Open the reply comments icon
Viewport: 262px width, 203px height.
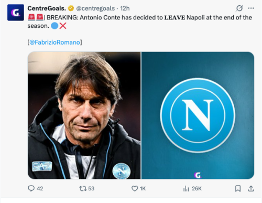pos(31,188)
